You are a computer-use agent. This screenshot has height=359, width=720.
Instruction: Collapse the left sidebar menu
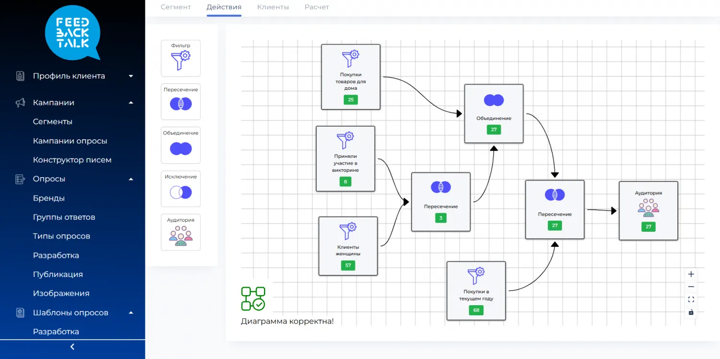tap(72, 347)
